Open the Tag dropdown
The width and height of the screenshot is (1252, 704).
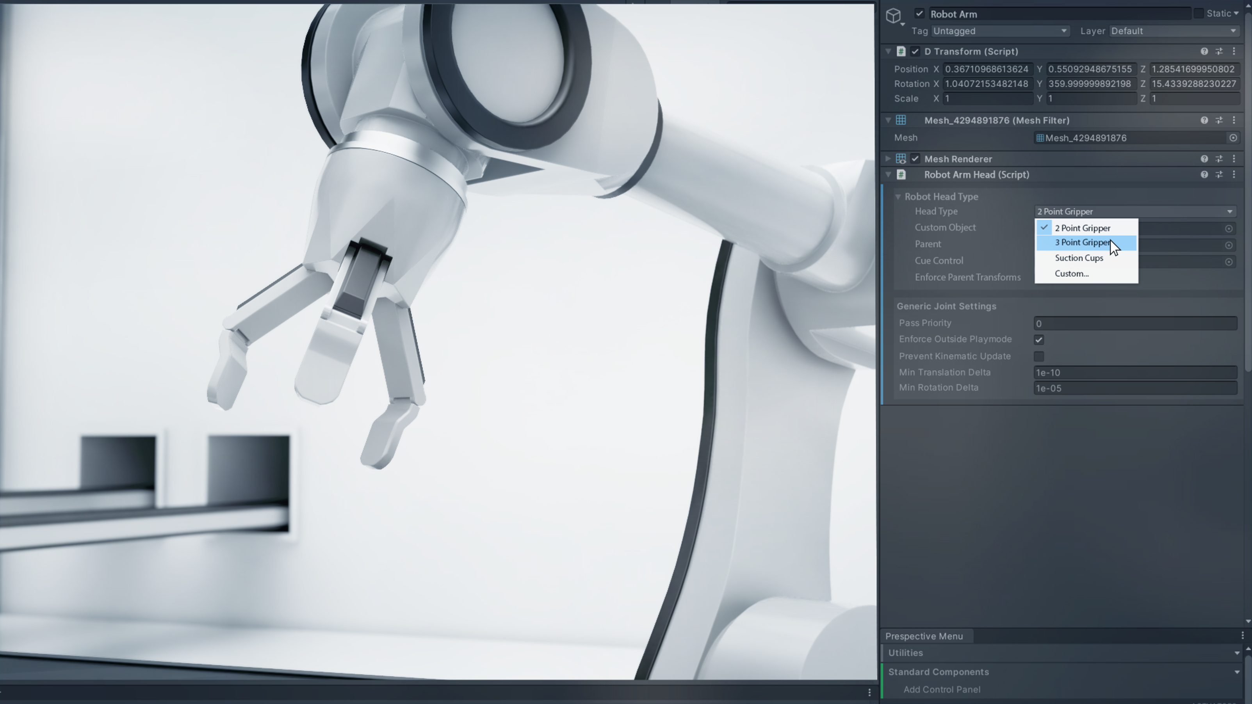click(x=1000, y=31)
